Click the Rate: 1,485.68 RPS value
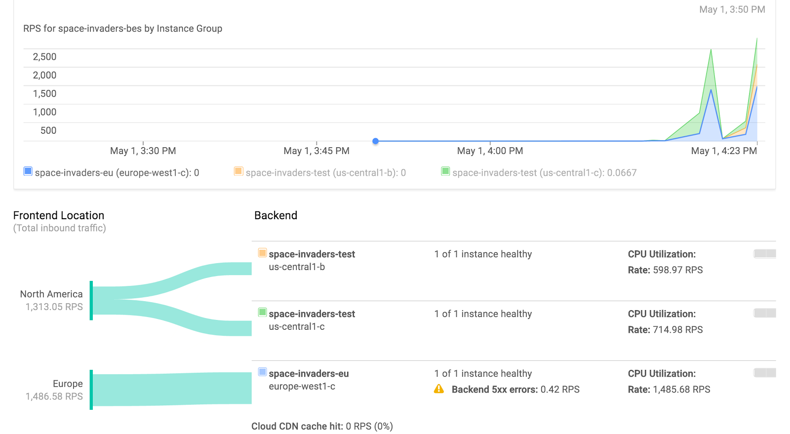790x434 pixels. click(669, 390)
